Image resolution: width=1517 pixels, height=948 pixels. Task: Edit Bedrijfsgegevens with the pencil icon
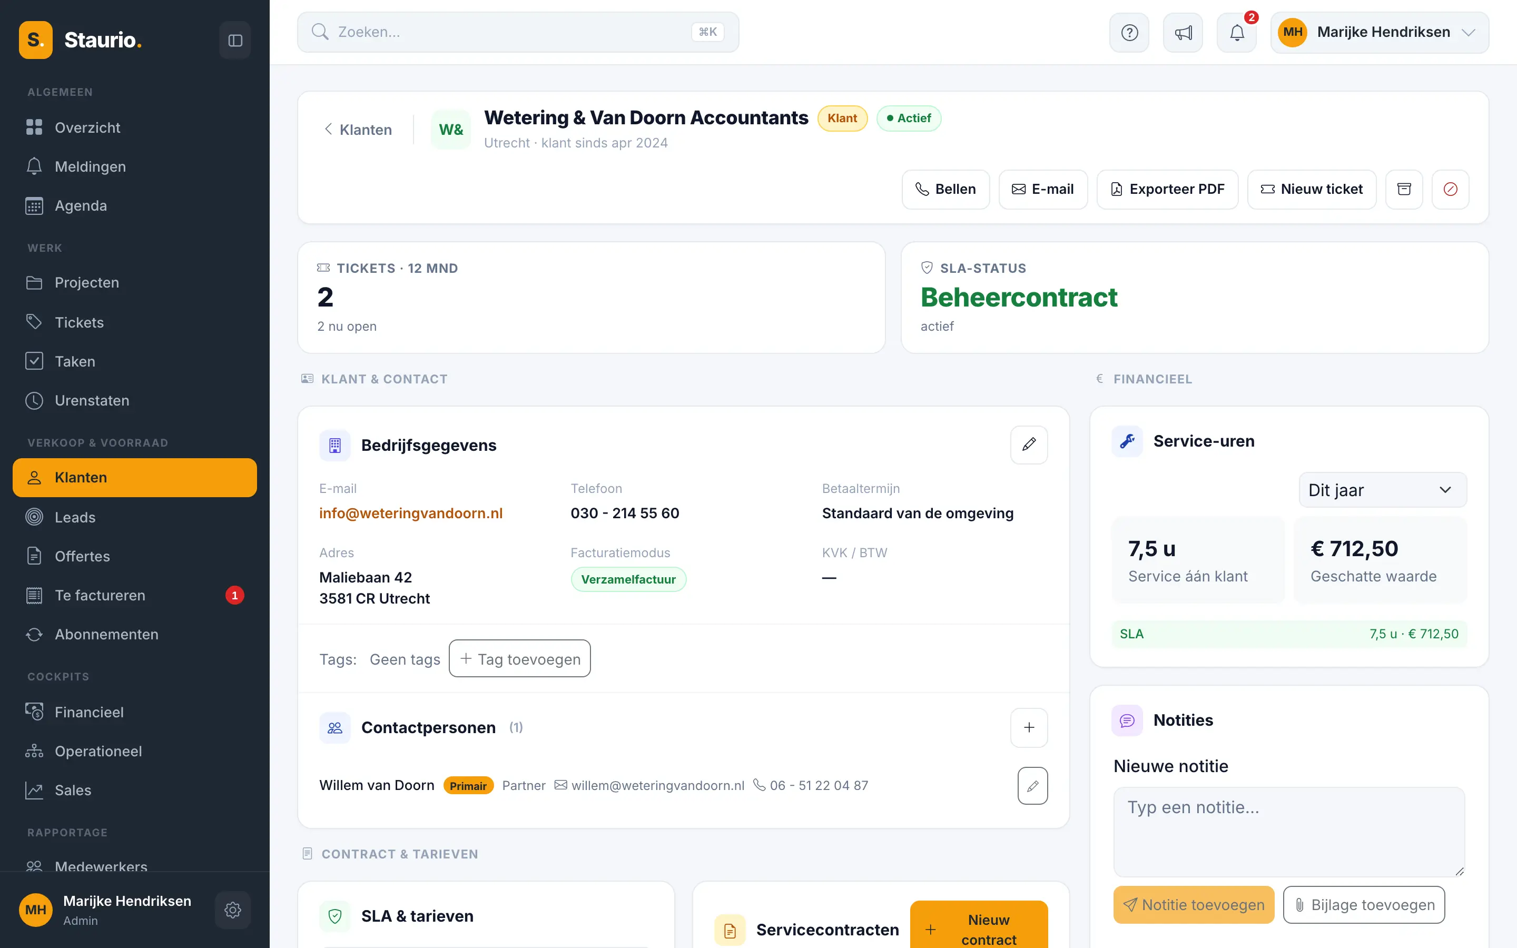point(1029,445)
